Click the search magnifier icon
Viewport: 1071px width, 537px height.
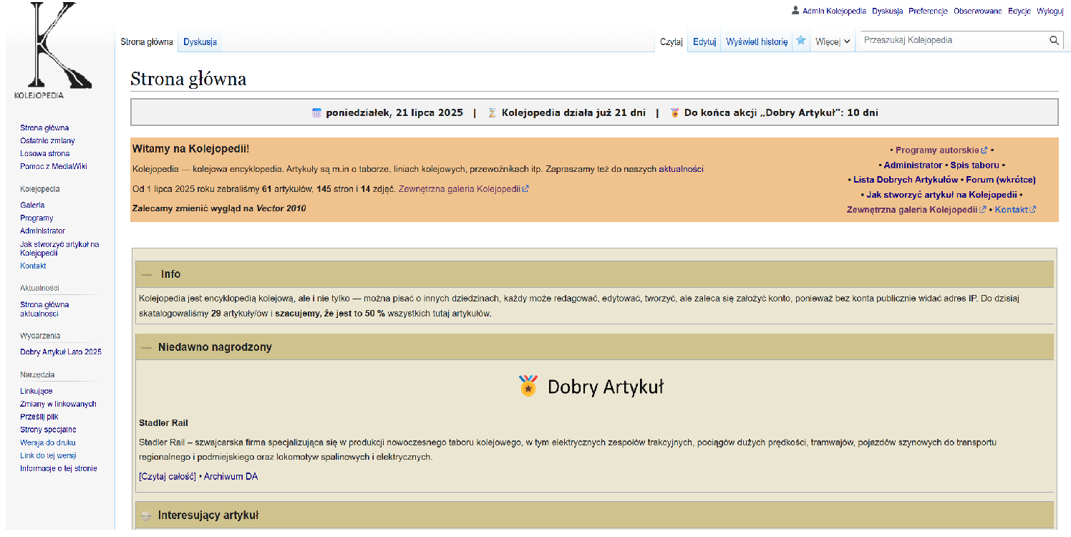1055,41
